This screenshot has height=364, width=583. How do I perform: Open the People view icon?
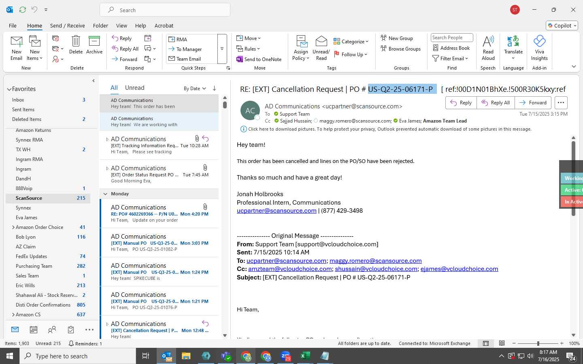click(52, 330)
